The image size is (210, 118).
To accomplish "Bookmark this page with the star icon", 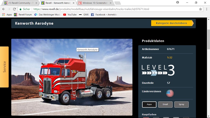I will pyautogui.click(x=200, y=9).
